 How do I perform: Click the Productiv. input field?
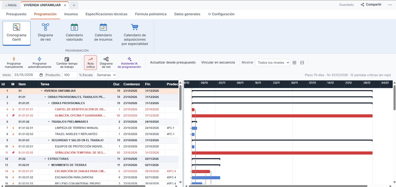[x=70, y=75]
